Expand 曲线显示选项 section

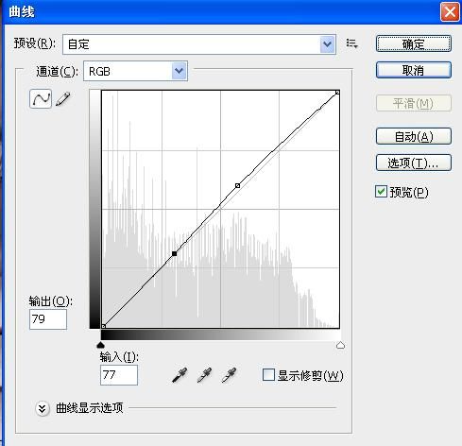pyautogui.click(x=43, y=409)
